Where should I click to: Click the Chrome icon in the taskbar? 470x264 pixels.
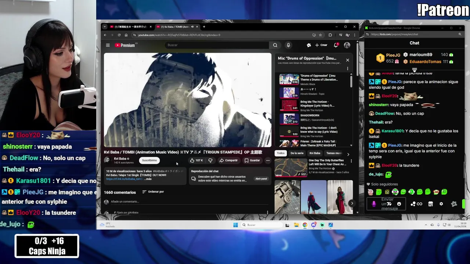[305, 225]
